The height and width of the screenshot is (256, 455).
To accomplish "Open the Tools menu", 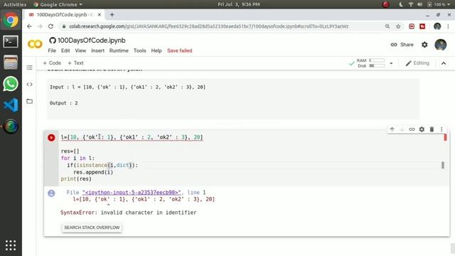I will coord(139,50).
